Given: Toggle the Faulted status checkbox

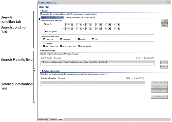Looking at the screenshot, I should click(79, 39).
